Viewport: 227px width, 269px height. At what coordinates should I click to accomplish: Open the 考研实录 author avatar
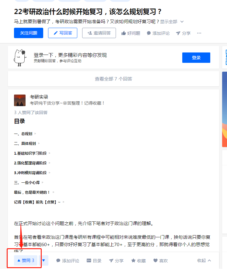[x=20, y=100]
